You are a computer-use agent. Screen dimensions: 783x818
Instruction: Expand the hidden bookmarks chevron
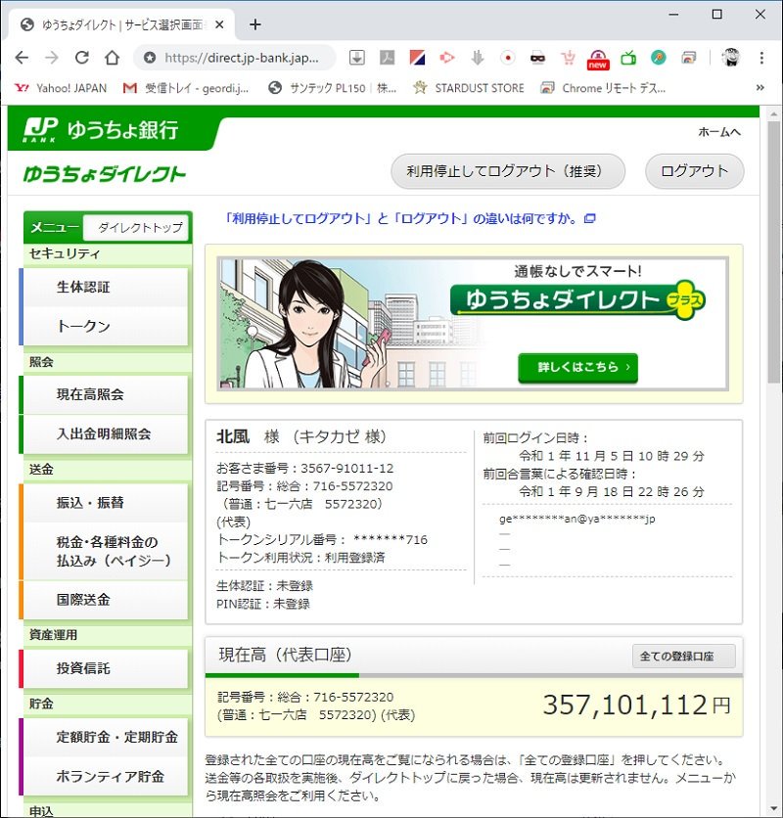click(760, 88)
